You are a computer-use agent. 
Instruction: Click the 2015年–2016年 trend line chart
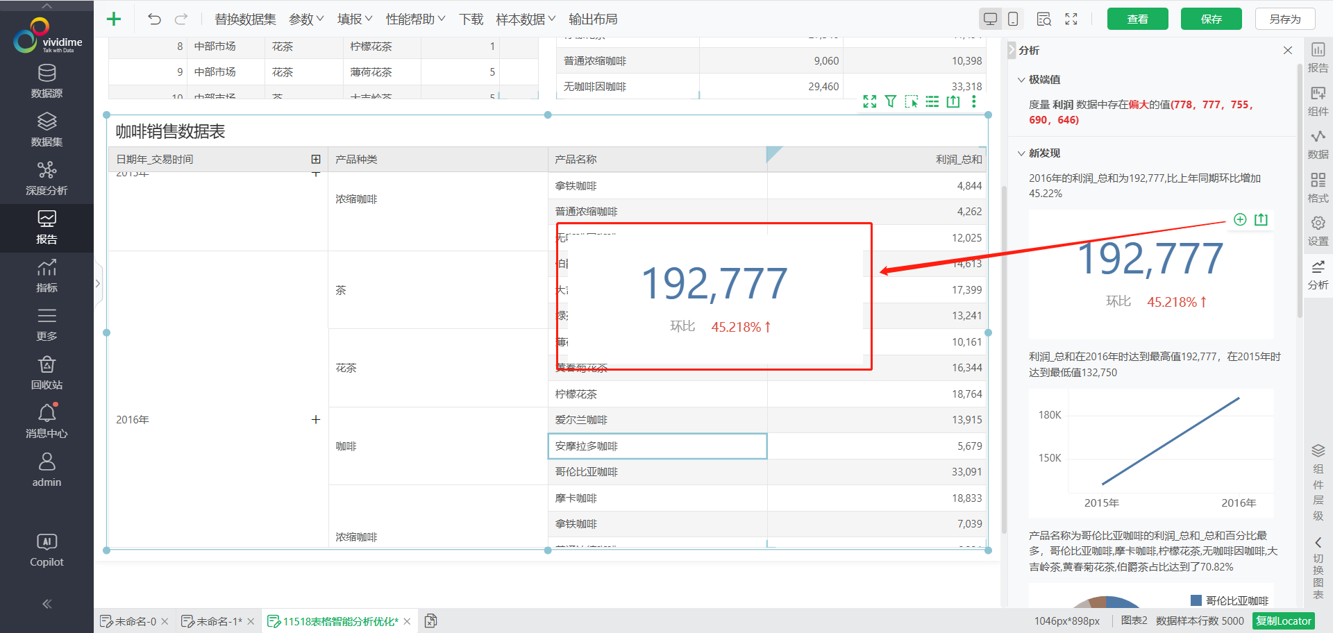click(x=1151, y=453)
